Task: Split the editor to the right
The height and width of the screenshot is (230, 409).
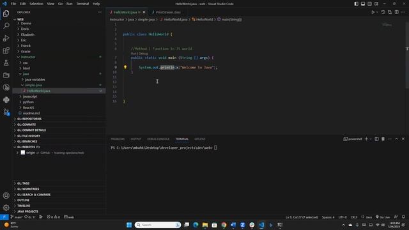Action: point(396,12)
